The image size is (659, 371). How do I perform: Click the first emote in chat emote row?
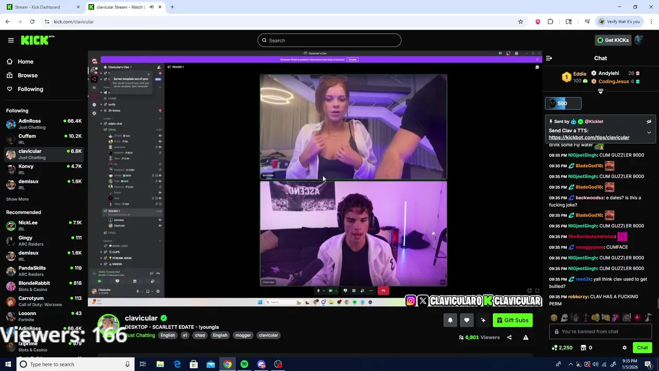(x=554, y=318)
